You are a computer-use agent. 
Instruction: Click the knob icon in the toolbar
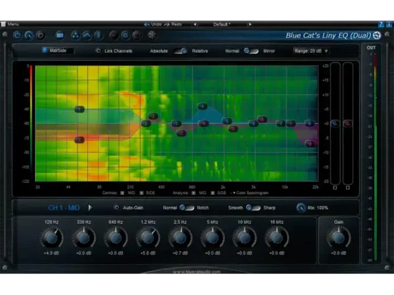click(29, 35)
